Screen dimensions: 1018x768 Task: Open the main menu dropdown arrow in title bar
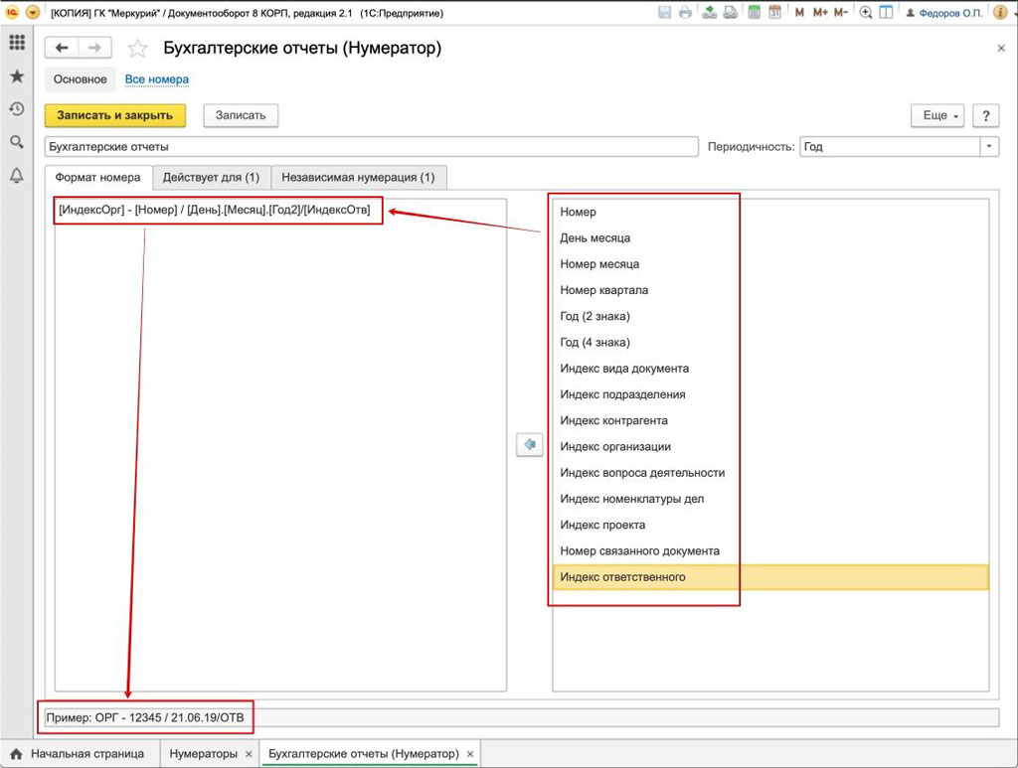pyautogui.click(x=33, y=13)
